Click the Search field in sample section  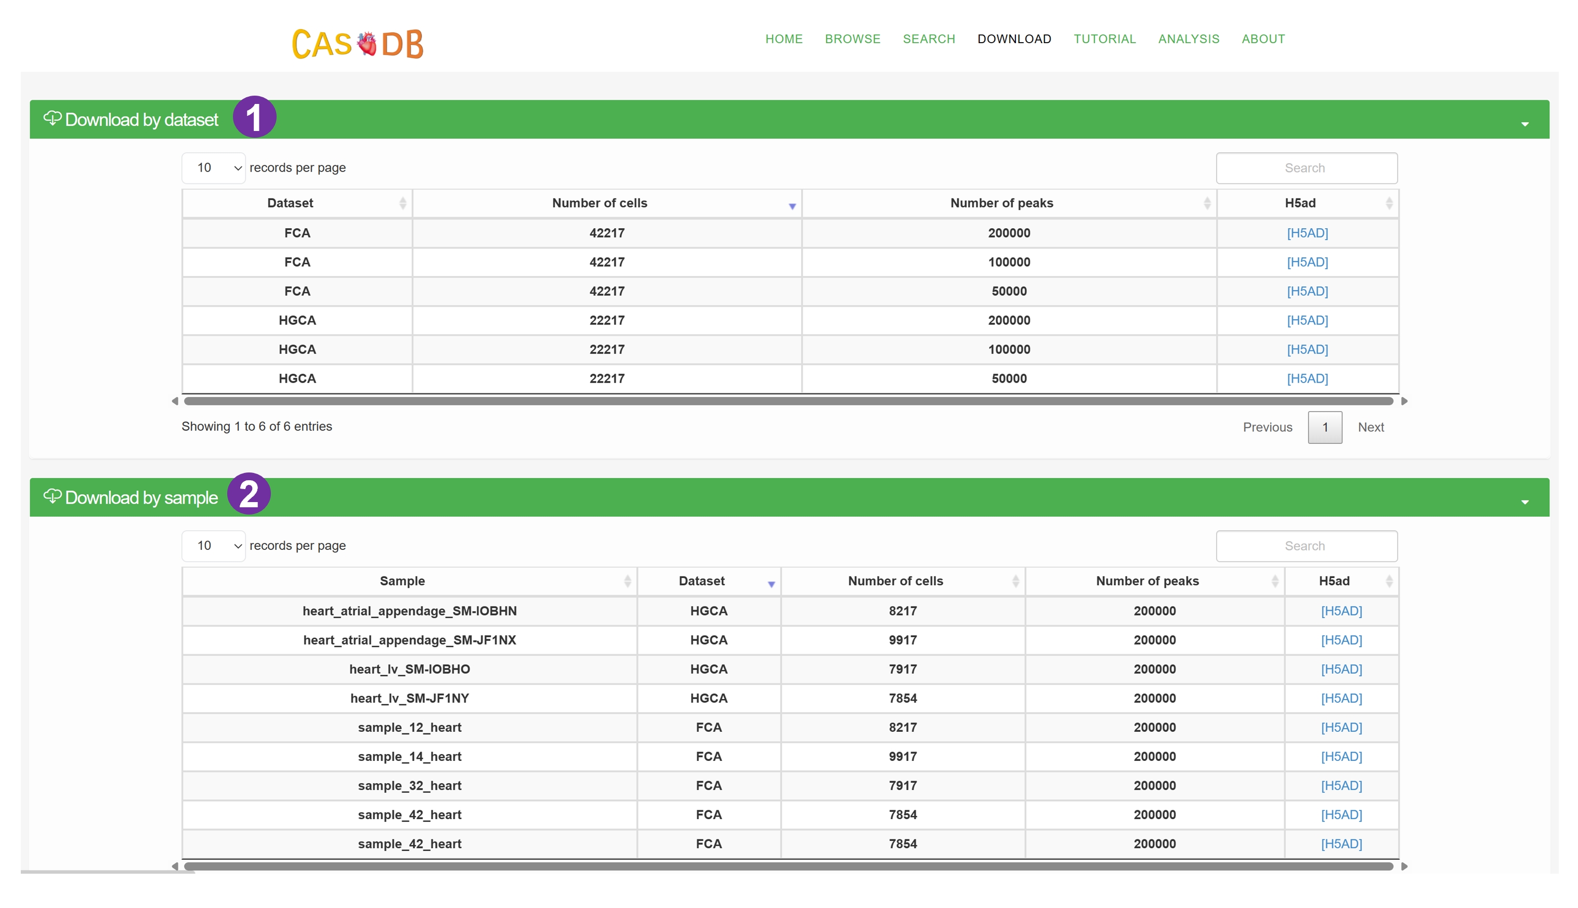[1306, 546]
